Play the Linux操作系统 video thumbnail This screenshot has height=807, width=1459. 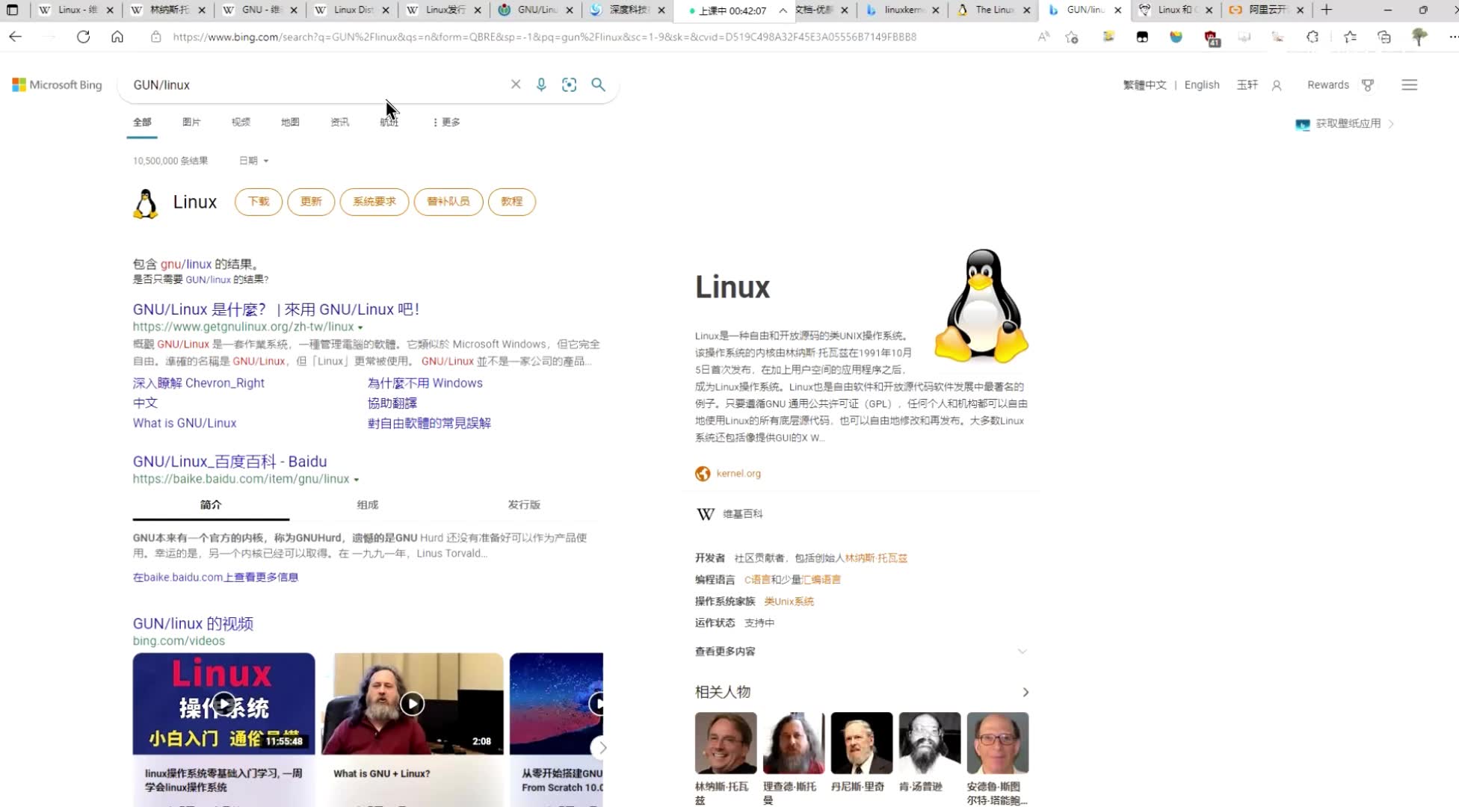pyautogui.click(x=223, y=703)
